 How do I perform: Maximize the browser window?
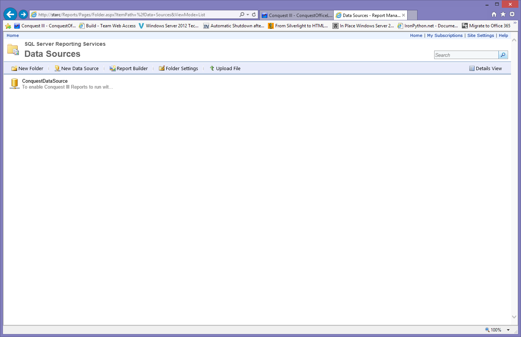[497, 4]
